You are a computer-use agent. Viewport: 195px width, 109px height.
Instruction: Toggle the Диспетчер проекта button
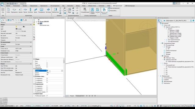pyautogui.click(x=104, y=11)
